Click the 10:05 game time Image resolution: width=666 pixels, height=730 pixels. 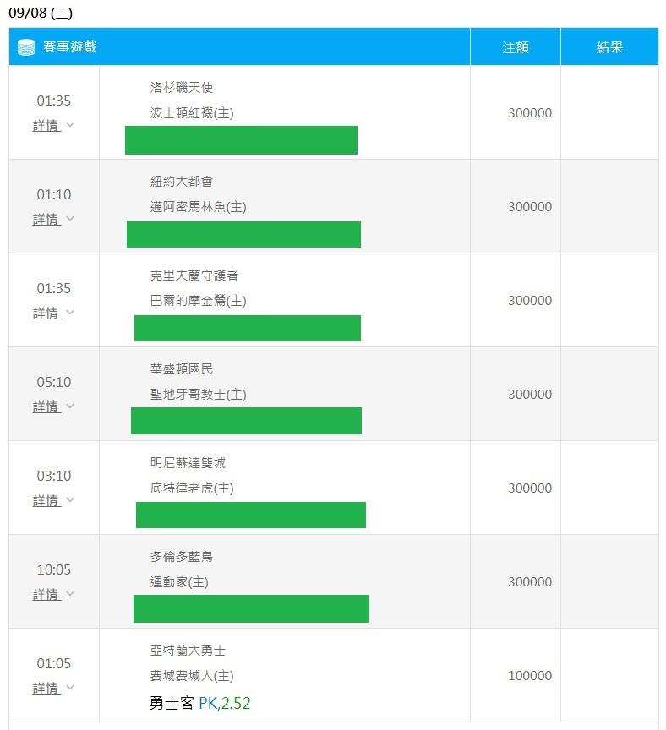[53, 569]
